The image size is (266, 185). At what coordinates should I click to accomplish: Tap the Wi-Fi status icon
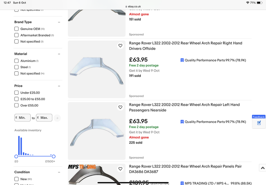pos(247,3)
